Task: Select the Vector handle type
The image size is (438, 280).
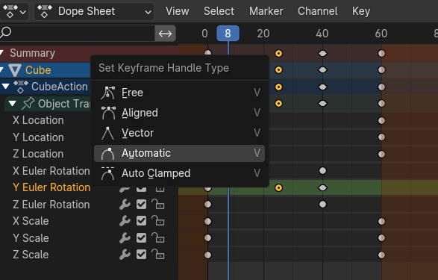Action: [179, 133]
